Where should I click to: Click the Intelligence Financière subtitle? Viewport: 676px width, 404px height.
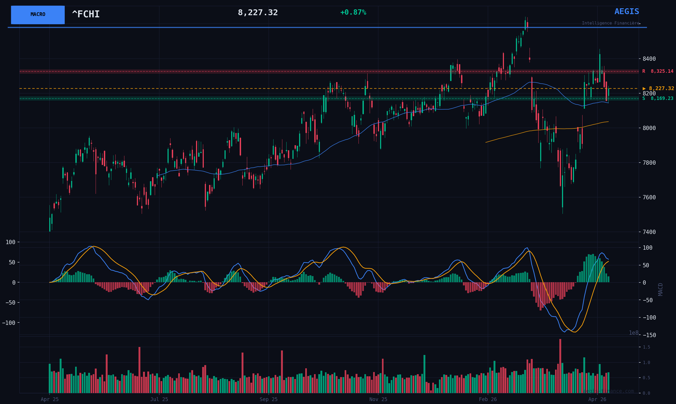pyautogui.click(x=610, y=23)
